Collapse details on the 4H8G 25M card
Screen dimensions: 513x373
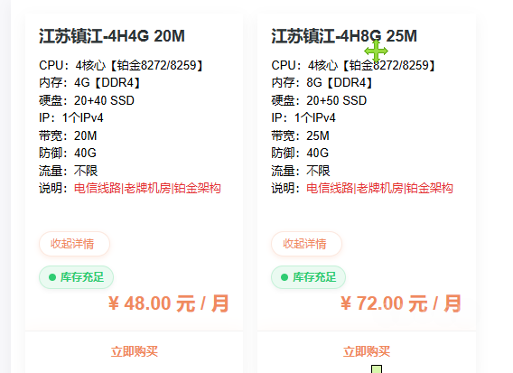[306, 244]
